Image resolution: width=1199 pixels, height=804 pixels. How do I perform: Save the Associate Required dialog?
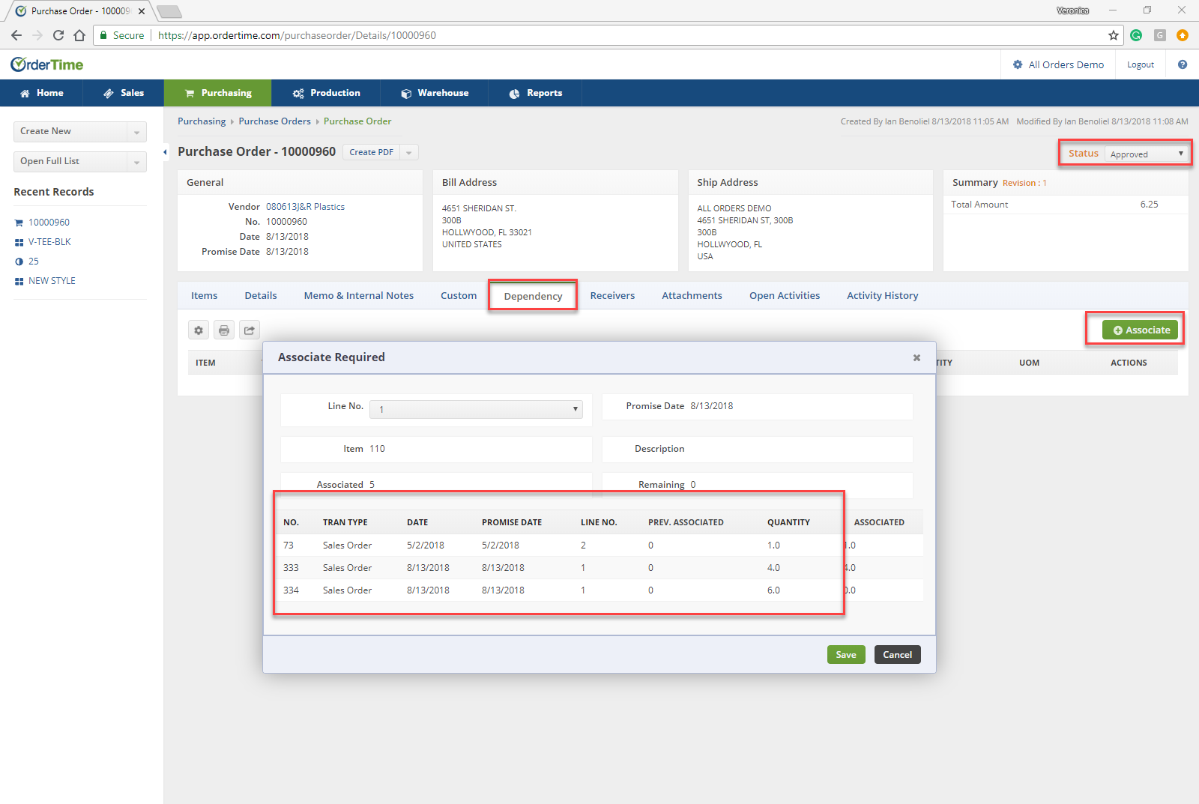(846, 655)
